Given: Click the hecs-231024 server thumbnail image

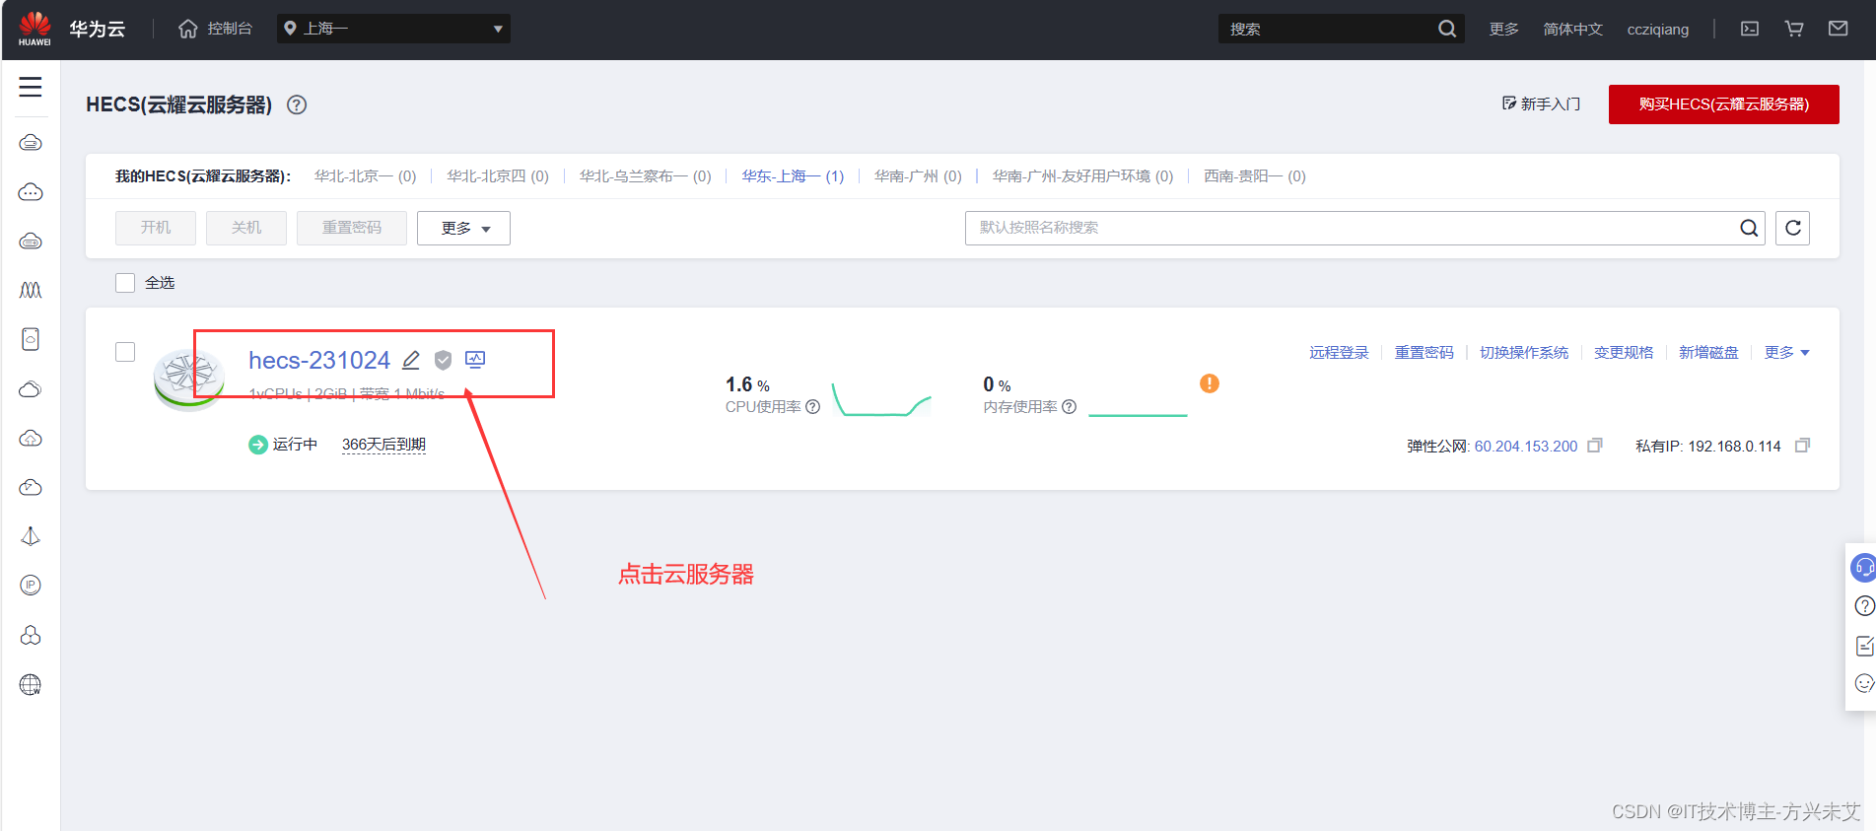Looking at the screenshot, I should [x=189, y=379].
